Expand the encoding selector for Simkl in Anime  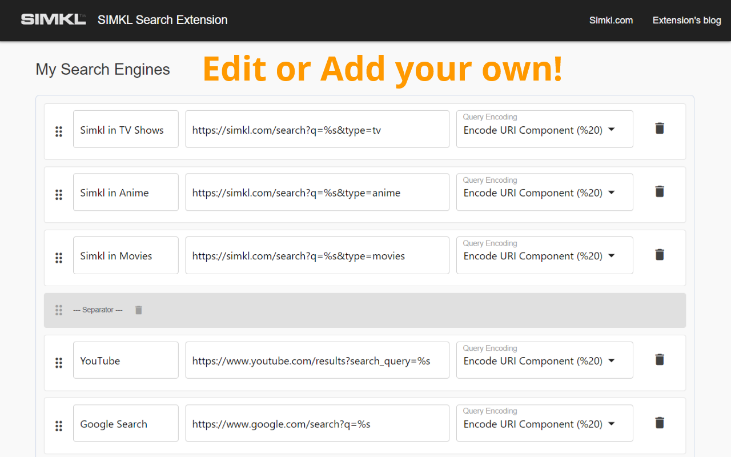click(x=612, y=193)
